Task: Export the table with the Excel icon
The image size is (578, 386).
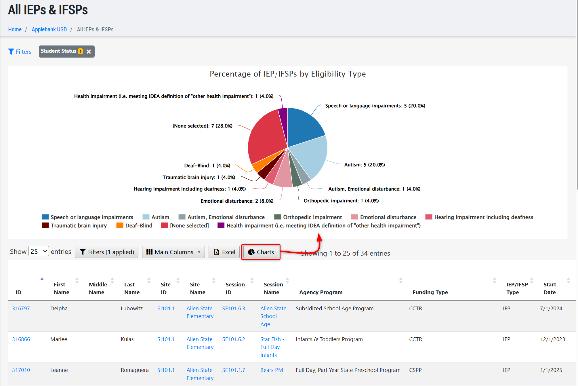Action: (217, 252)
